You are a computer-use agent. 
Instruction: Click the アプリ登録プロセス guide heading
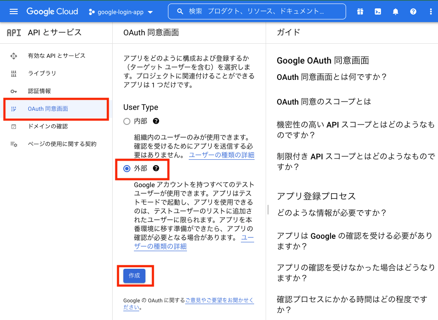pos(316,196)
